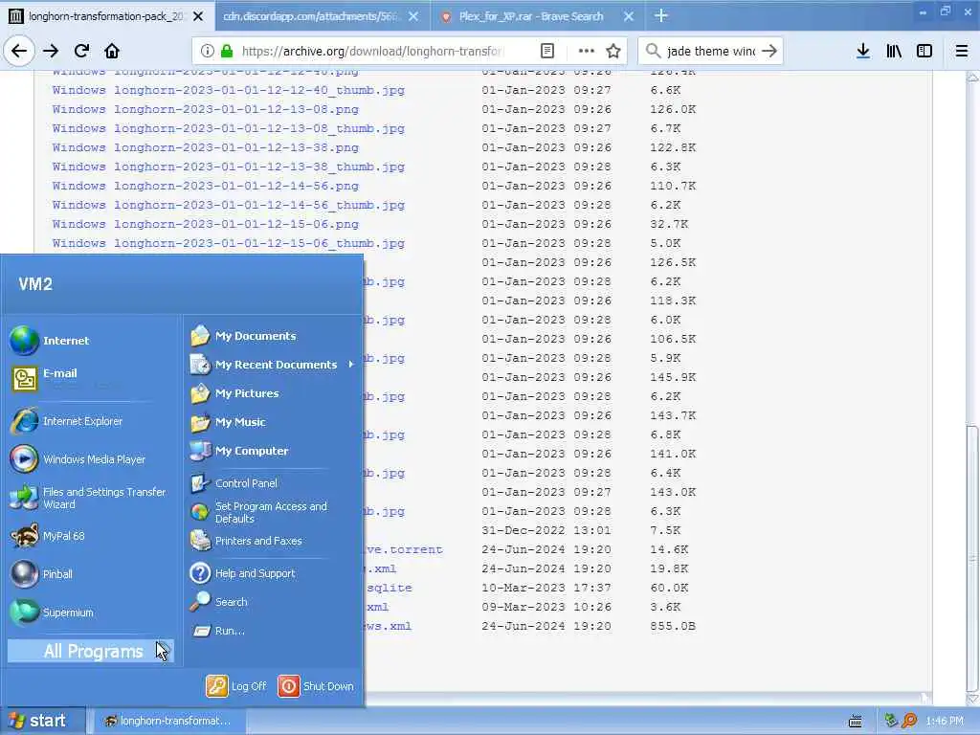Open Windows longhorn-2023-01-01-12-13-08.png link

[x=205, y=109]
